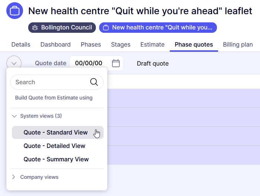This screenshot has width=260, height=196.
Task: Switch to the Billing plan tab
Action: coord(238,45)
